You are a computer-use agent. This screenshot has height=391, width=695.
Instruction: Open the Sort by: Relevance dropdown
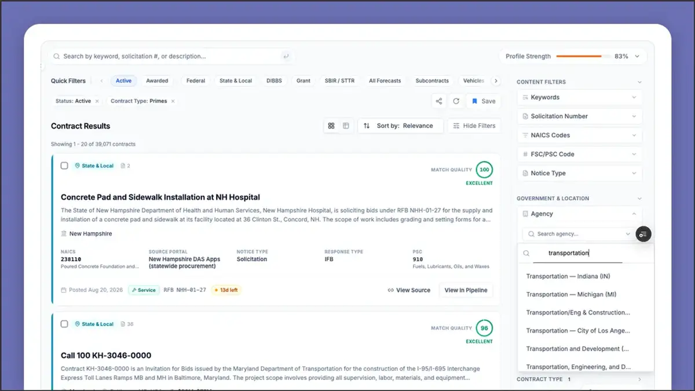400,126
